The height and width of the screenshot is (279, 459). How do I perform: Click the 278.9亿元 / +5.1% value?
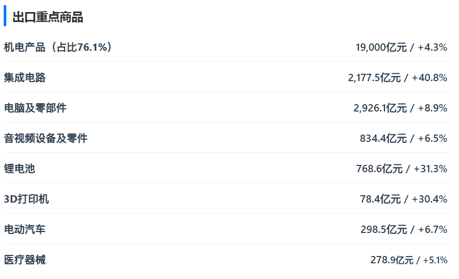coord(409,260)
